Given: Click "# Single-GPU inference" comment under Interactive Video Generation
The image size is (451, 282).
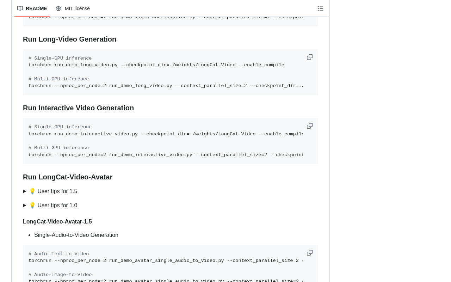Looking at the screenshot, I should click(60, 127).
